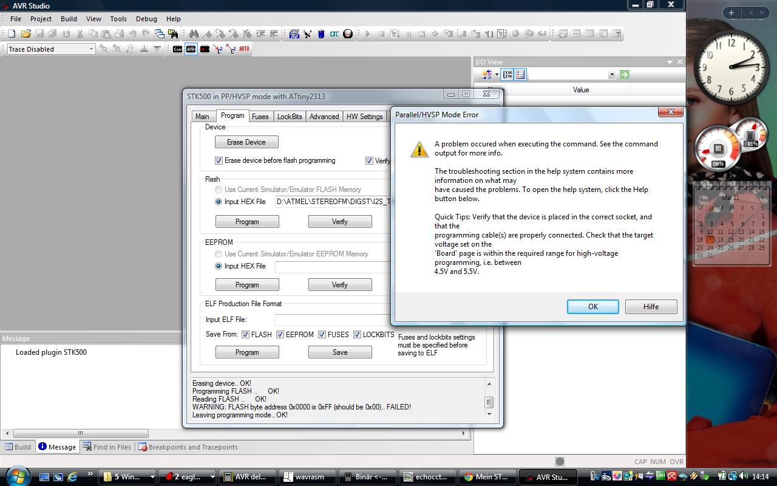The image size is (777, 486).
Task: Toggle Verify checkbox in Device section
Action: click(369, 160)
